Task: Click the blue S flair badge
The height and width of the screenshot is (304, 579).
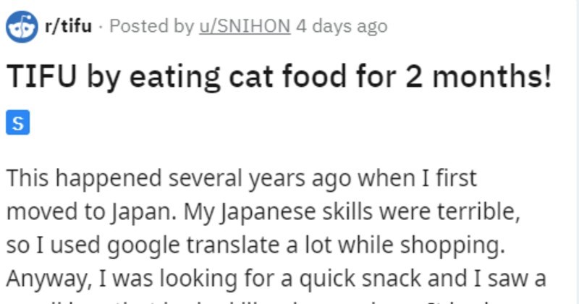Action: pyautogui.click(x=18, y=124)
